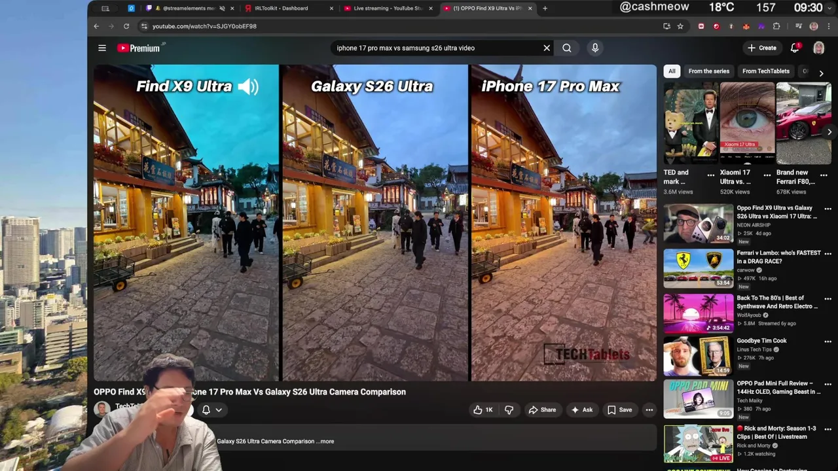Open the Chrome extensions puzzle icon
Screen dimensions: 838x471
click(776, 26)
